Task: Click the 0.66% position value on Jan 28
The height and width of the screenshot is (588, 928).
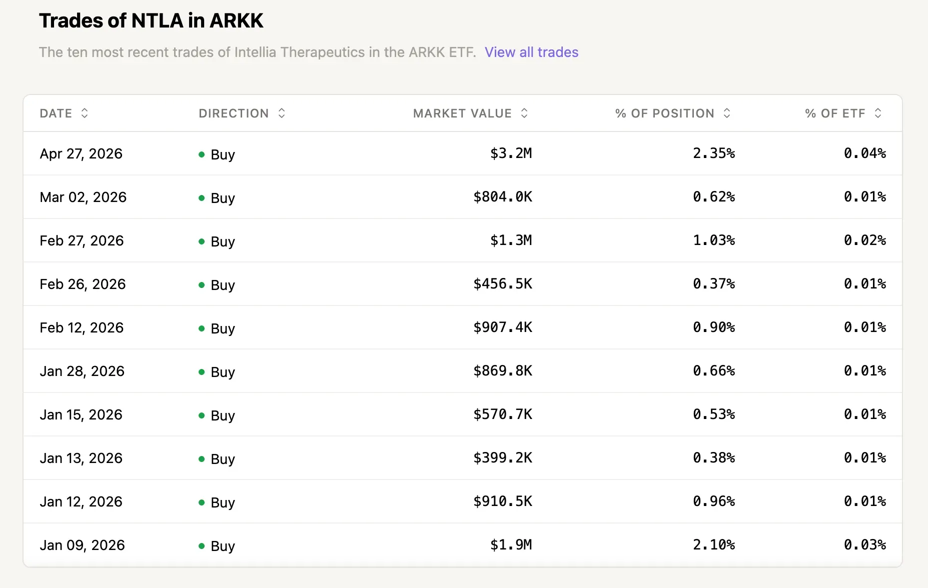Action: click(x=714, y=371)
